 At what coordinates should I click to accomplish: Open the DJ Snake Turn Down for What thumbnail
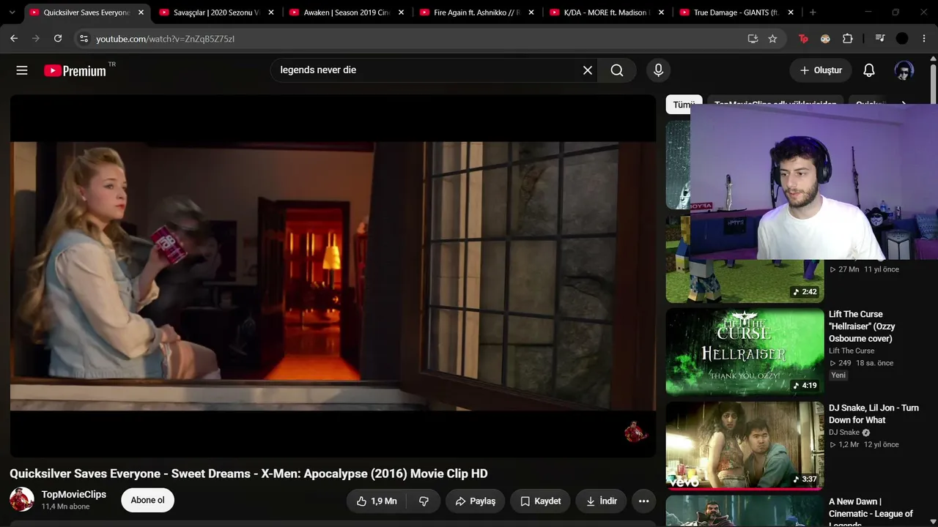coord(745,446)
